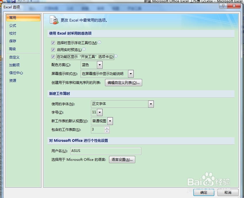Switch to the 高级 category
Image resolution: width=244 pixels, height=198 pixels.
(x=23, y=49)
